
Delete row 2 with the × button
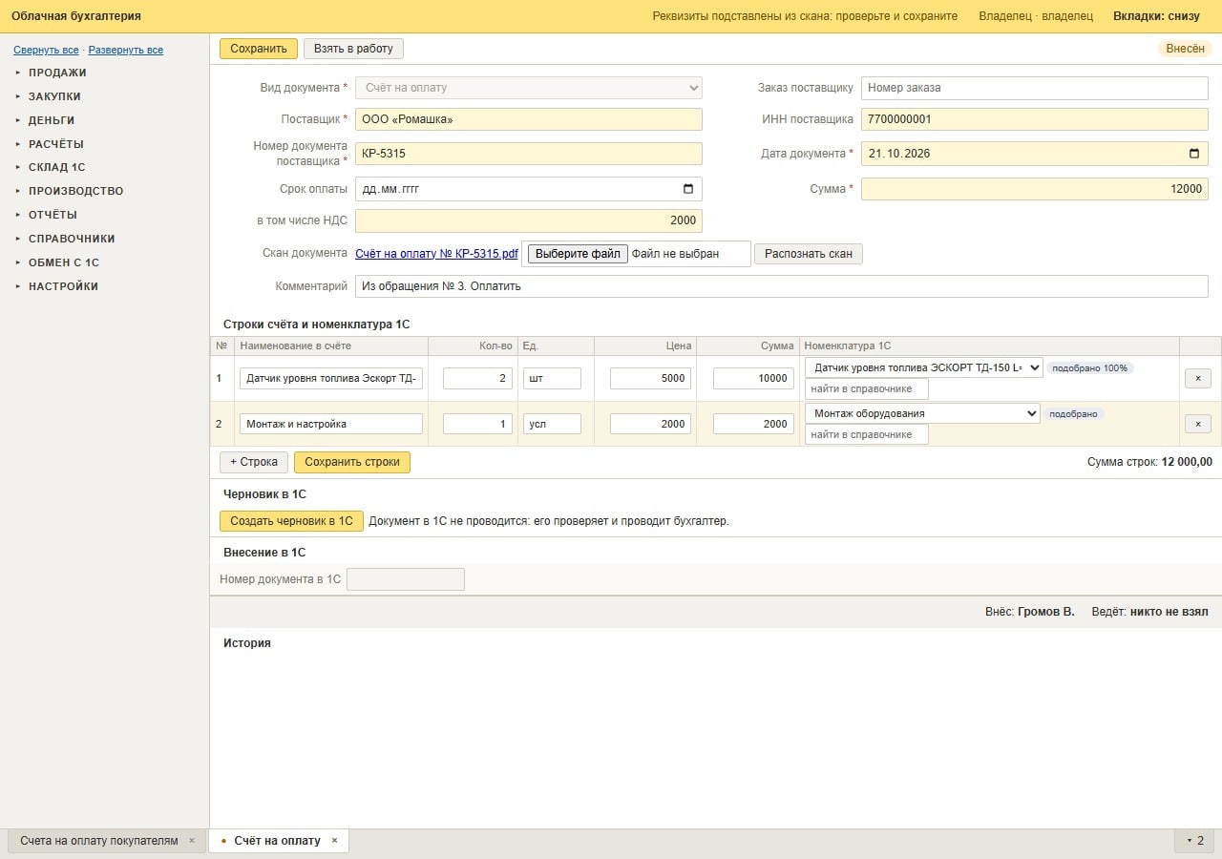pyautogui.click(x=1198, y=424)
